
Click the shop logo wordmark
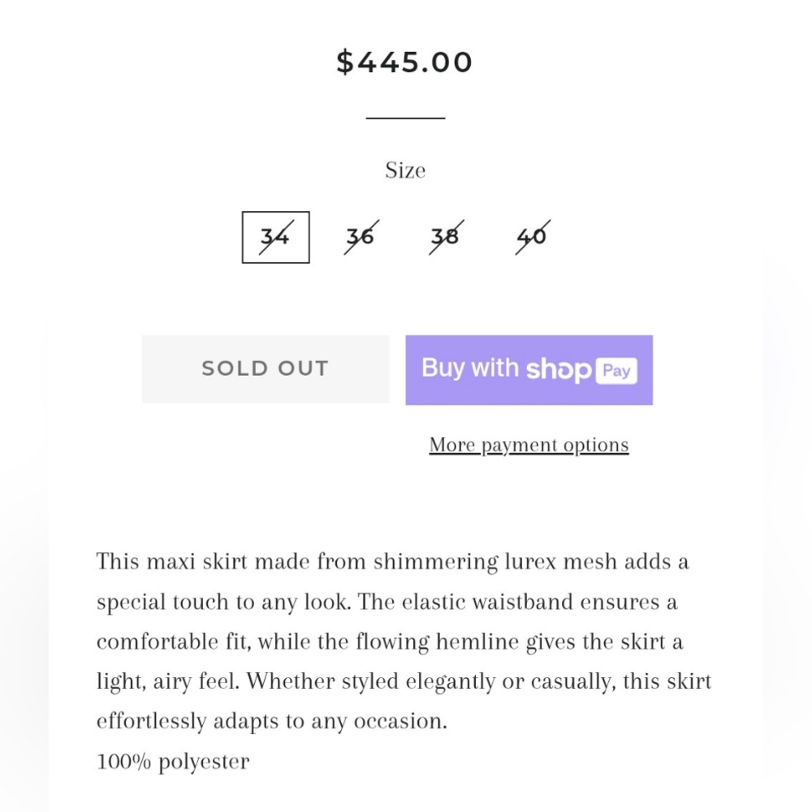pos(559,369)
